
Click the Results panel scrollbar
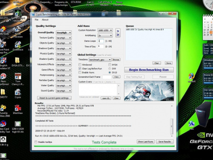[x=172, y=121]
